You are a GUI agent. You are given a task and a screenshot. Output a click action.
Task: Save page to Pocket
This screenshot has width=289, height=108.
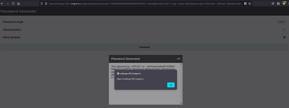click(x=273, y=3)
